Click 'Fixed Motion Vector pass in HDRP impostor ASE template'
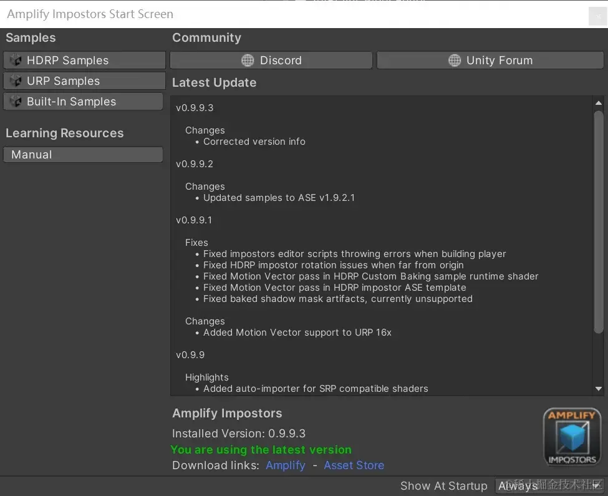The height and width of the screenshot is (496, 608). pos(335,288)
